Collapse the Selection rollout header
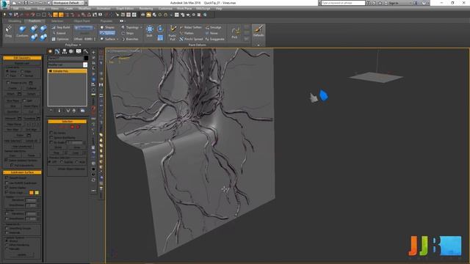The height and width of the screenshot is (264, 470). point(67,121)
